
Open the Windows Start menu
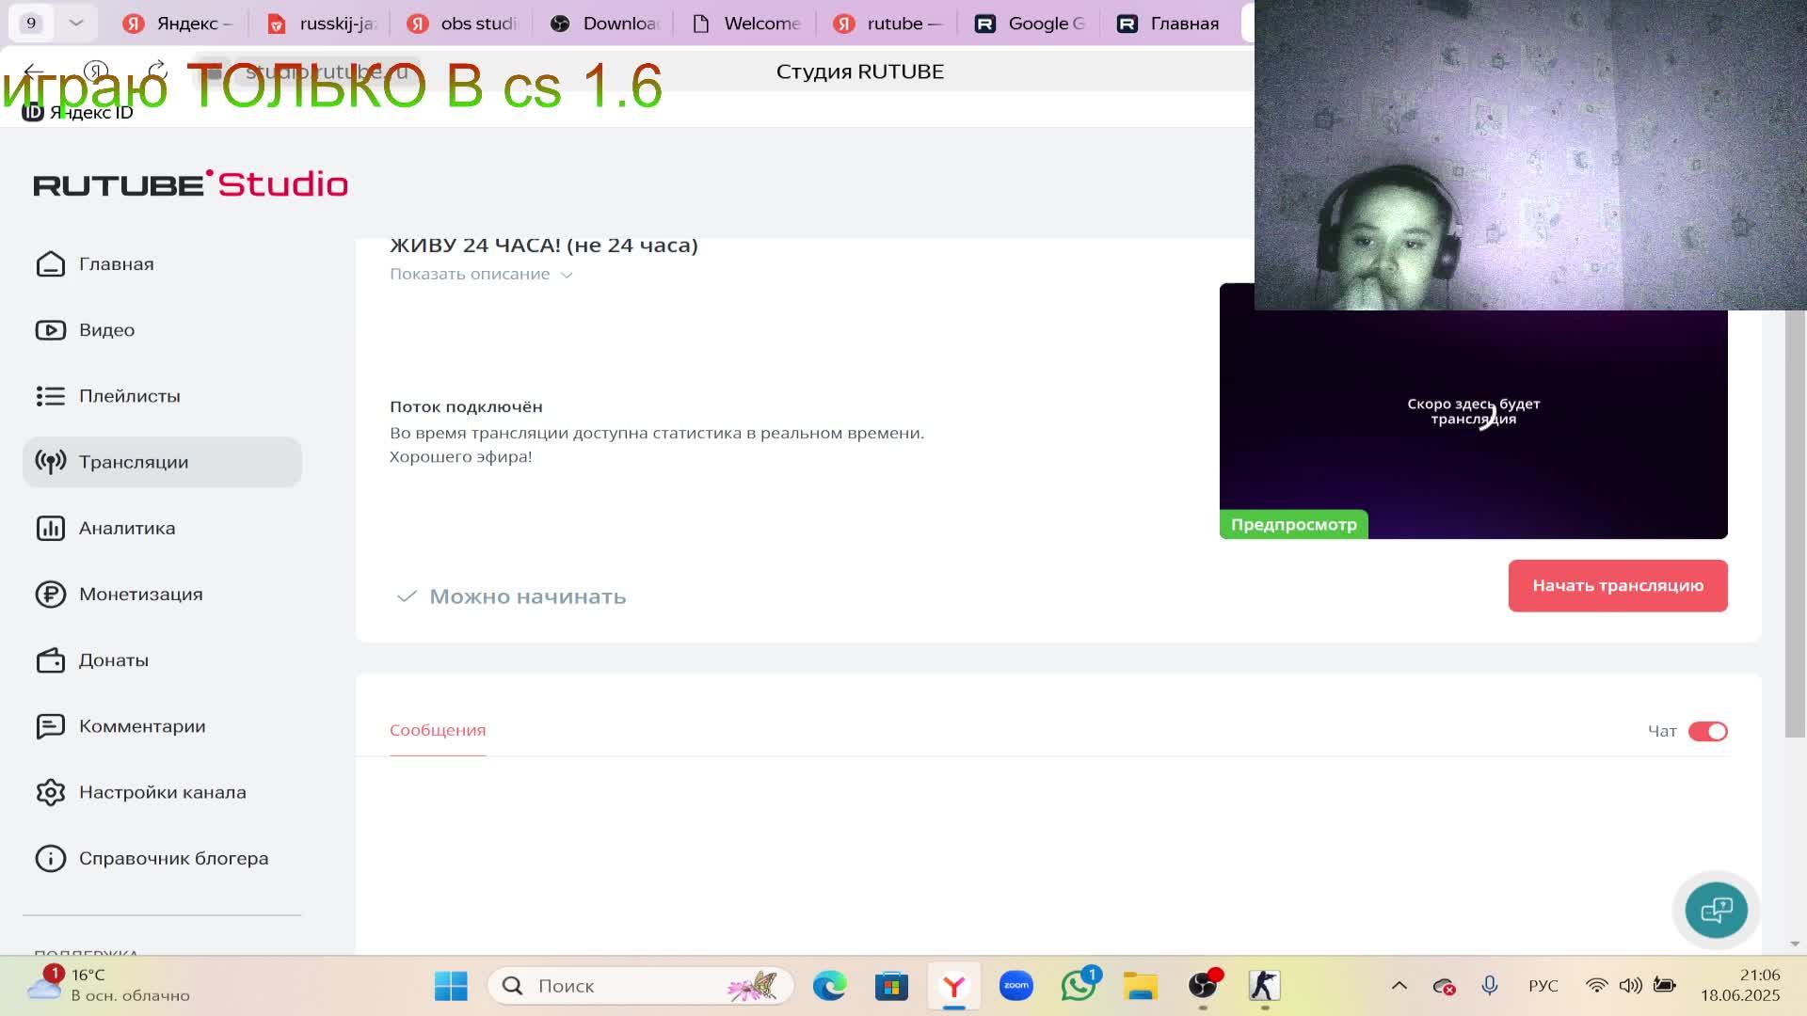tap(451, 986)
